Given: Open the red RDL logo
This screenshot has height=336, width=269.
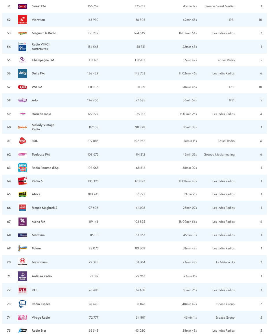Looking at the screenshot, I should coord(23,141).
